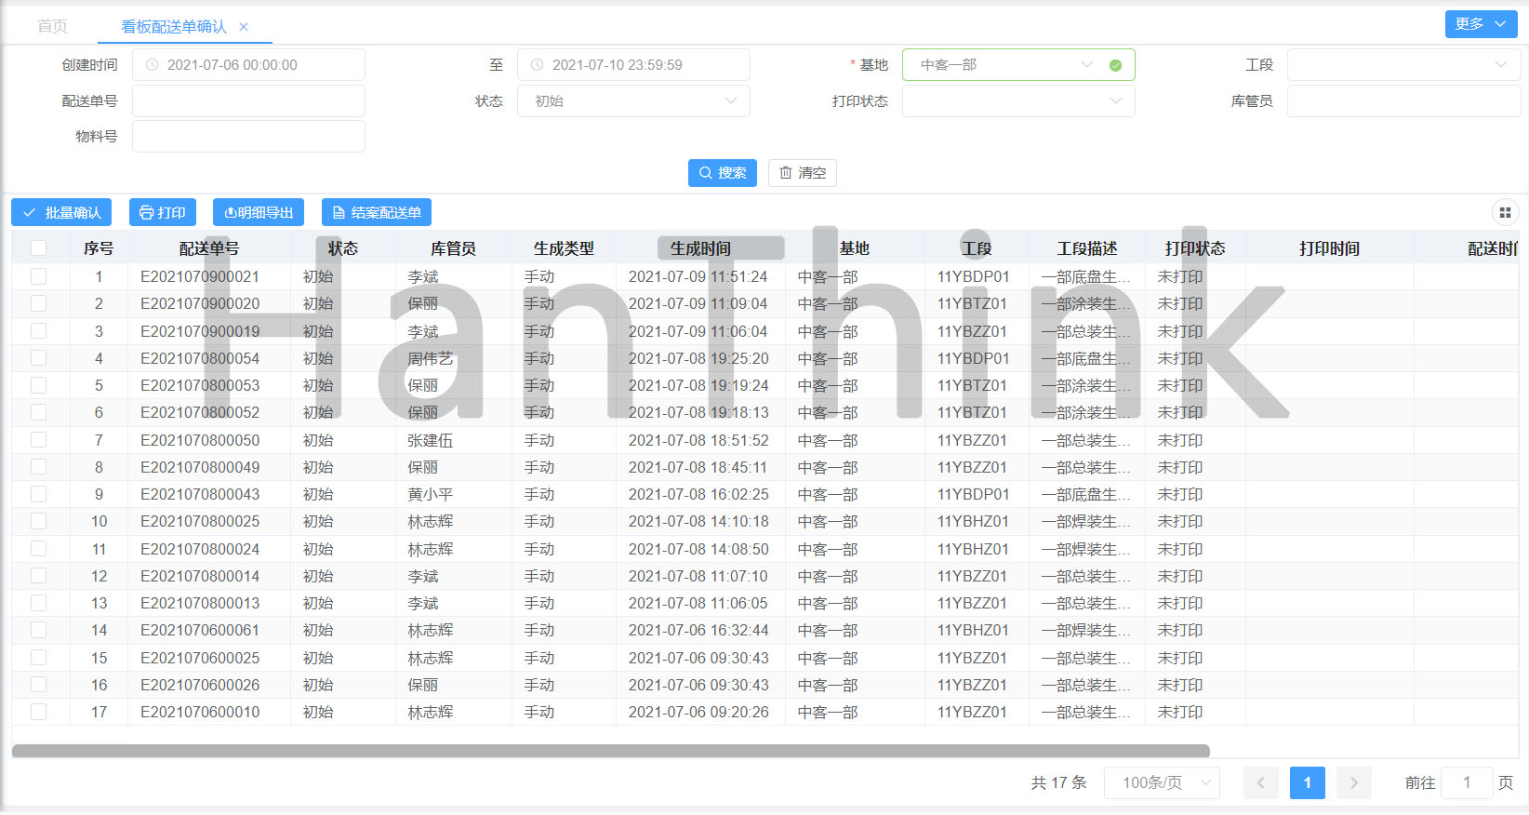The image size is (1529, 815).
Task: Click page number 1 button
Action: (x=1308, y=783)
